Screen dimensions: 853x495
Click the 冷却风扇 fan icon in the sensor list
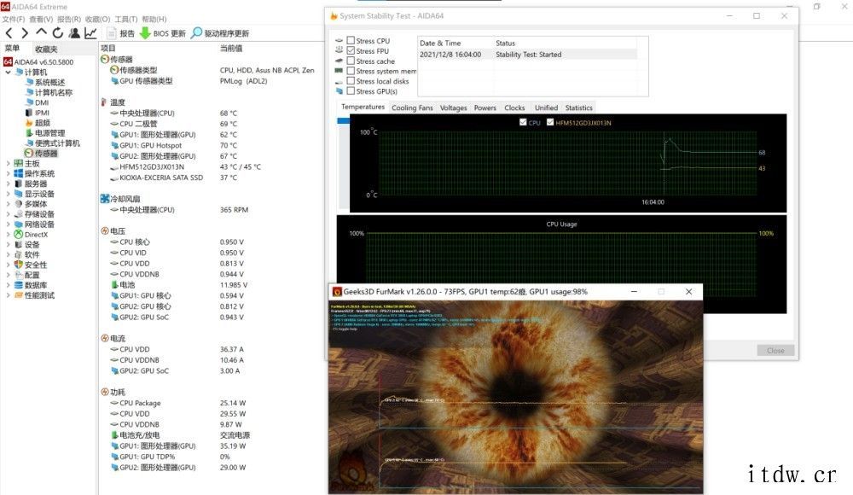tap(105, 199)
